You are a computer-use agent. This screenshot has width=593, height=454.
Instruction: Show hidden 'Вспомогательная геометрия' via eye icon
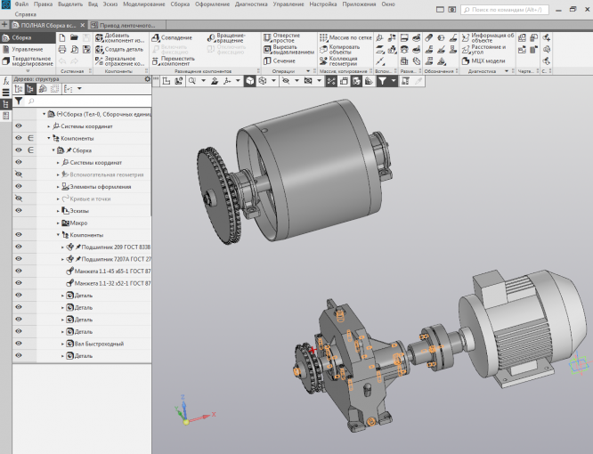18,174
